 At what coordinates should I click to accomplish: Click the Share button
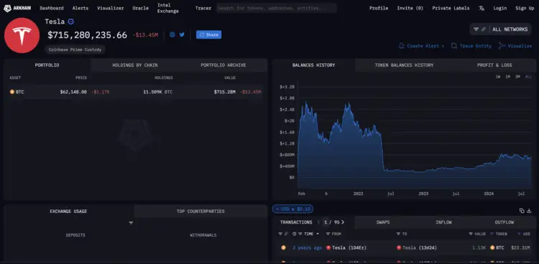pyautogui.click(x=208, y=35)
